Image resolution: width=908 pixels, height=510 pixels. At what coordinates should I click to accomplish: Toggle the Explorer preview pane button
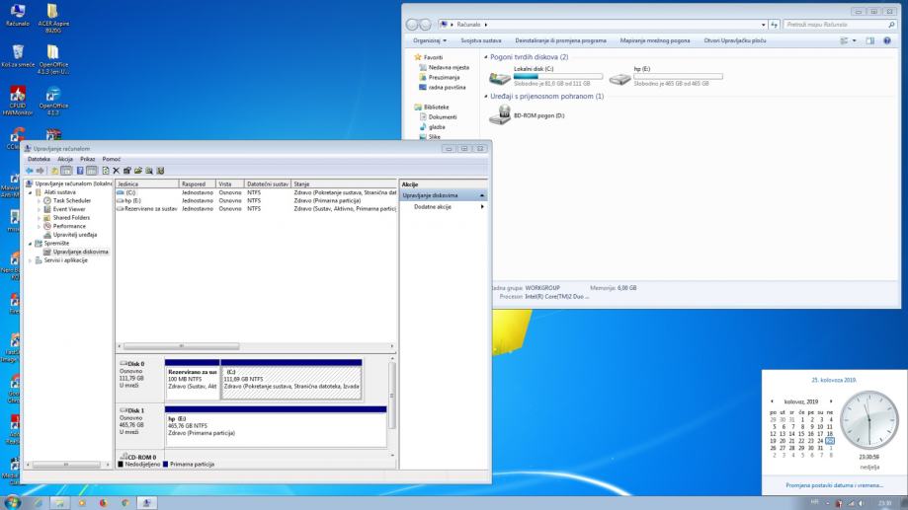pyautogui.click(x=869, y=40)
